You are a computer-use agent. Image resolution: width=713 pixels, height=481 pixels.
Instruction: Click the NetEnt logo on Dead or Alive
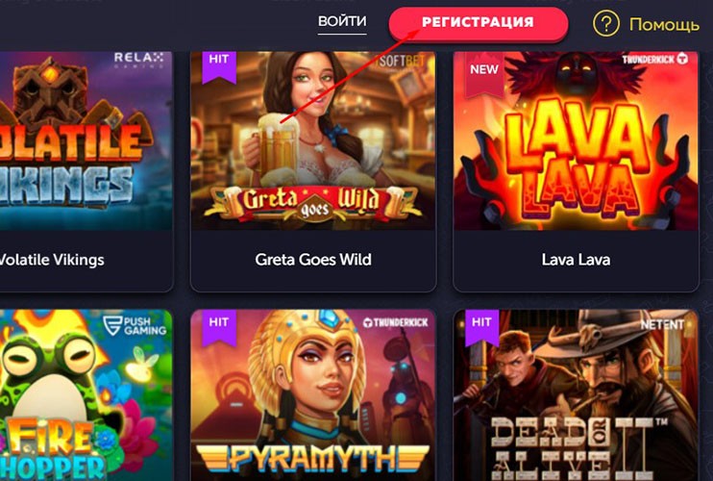(x=662, y=324)
